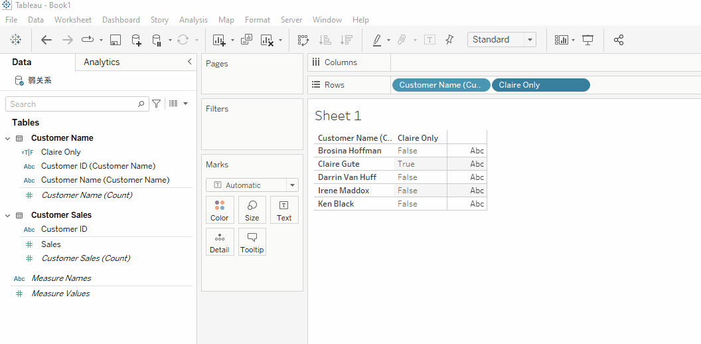701x344 pixels.
Task: Click the Duplicate sheet icon
Action: [246, 40]
